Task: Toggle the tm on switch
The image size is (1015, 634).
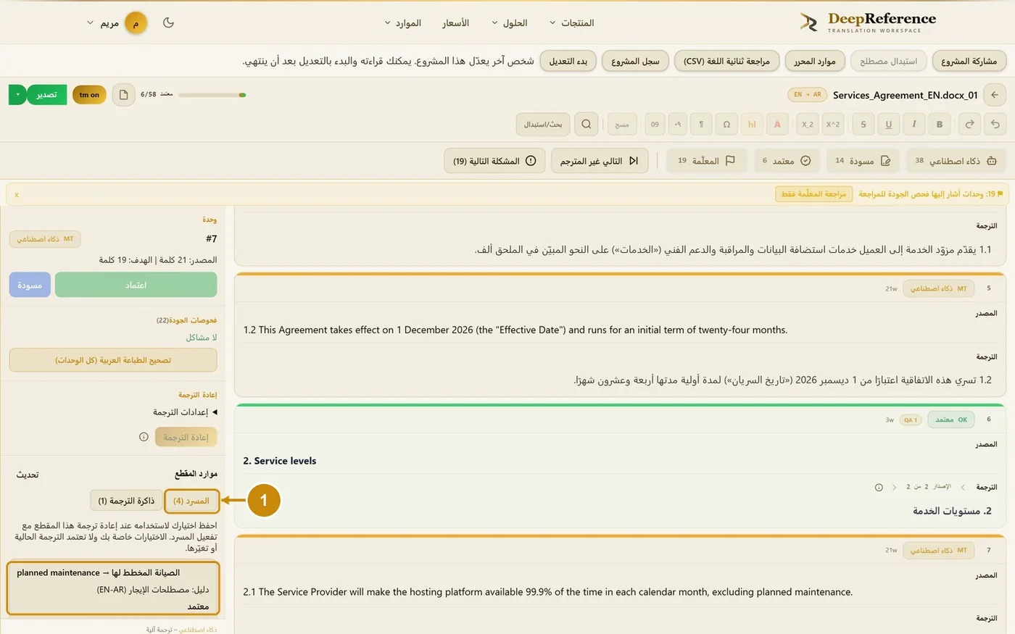Action: (89, 95)
